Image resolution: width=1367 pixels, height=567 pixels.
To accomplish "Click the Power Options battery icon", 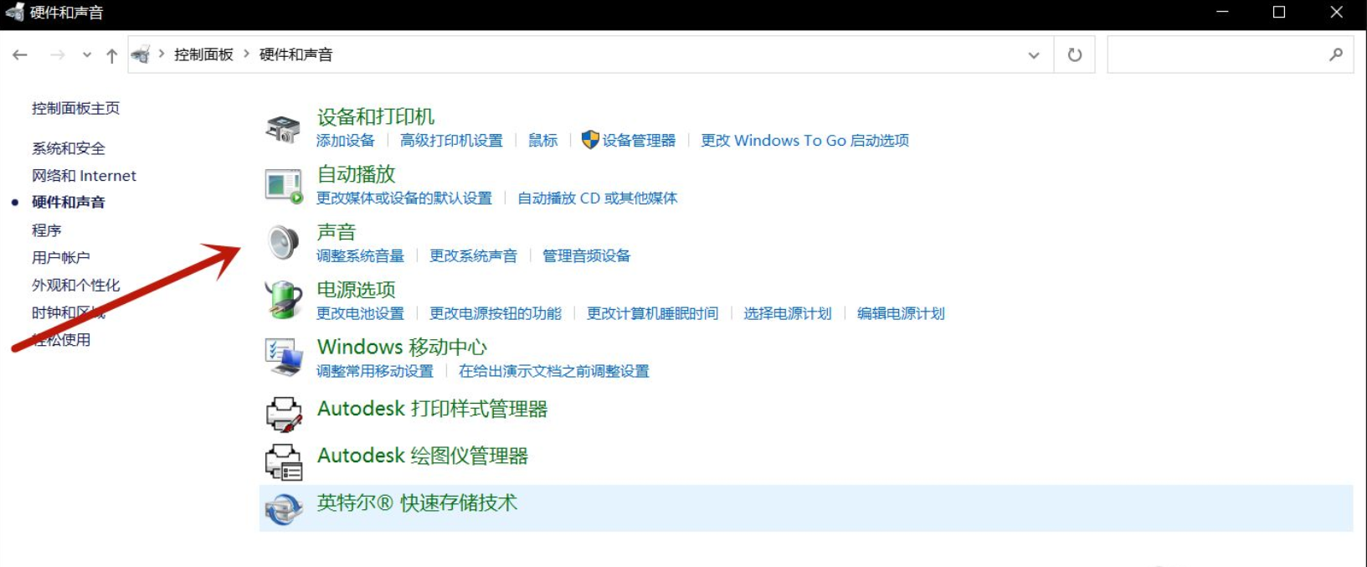I will tap(284, 300).
